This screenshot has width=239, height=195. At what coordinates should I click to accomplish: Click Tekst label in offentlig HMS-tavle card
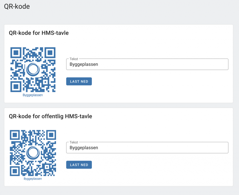tap(74, 142)
